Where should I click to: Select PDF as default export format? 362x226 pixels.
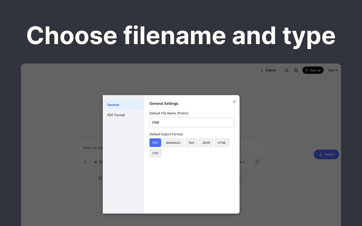[155, 143]
